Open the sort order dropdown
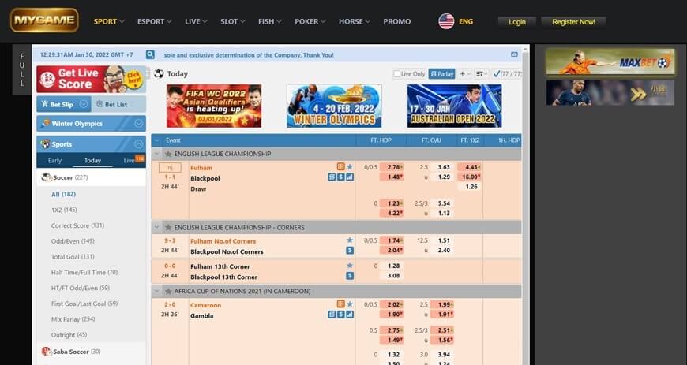Viewport: 687px width, 365px height. pos(482,74)
